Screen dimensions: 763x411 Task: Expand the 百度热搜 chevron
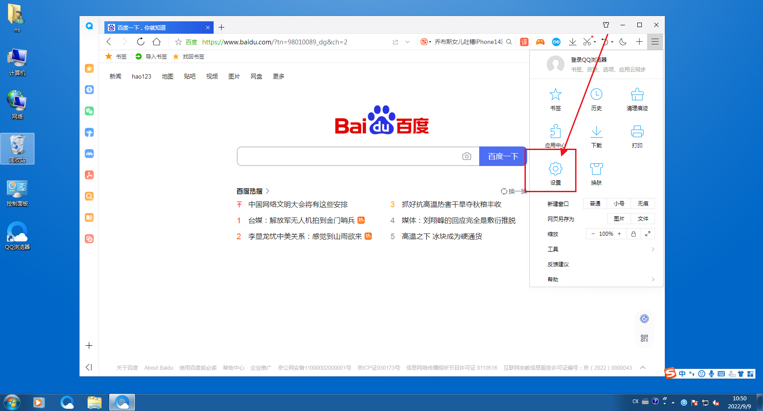[267, 191]
